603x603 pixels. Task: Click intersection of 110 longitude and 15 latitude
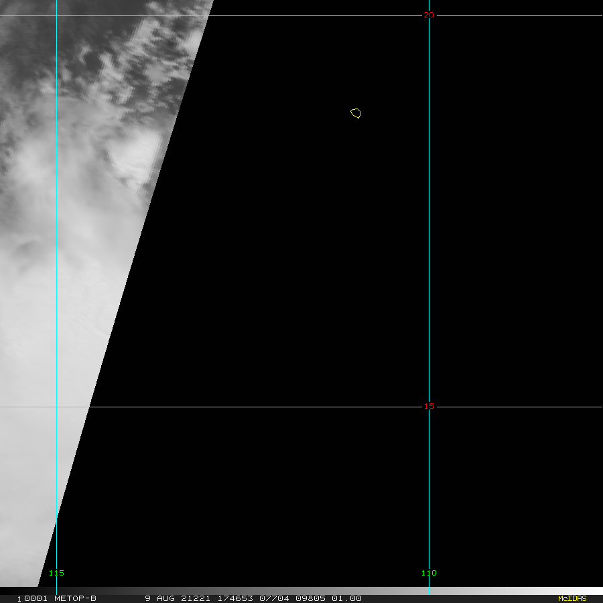pyautogui.click(x=429, y=407)
